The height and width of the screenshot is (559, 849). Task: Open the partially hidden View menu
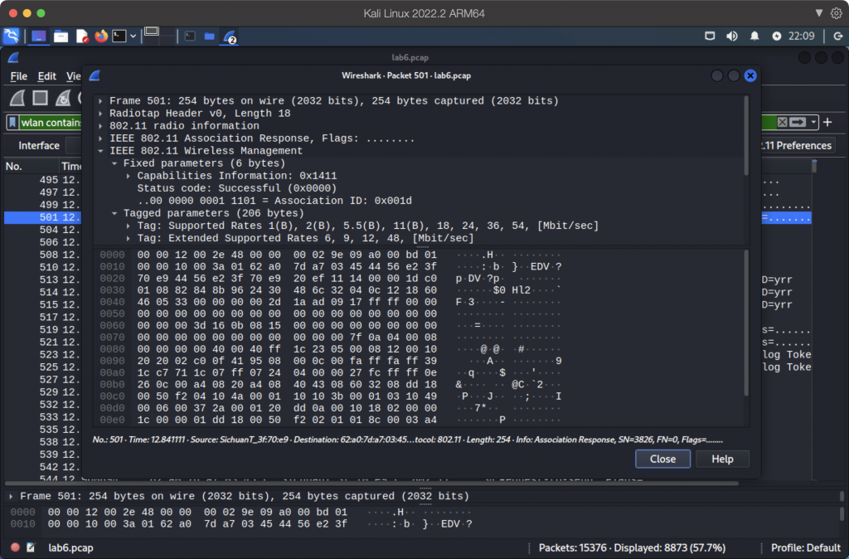point(73,76)
